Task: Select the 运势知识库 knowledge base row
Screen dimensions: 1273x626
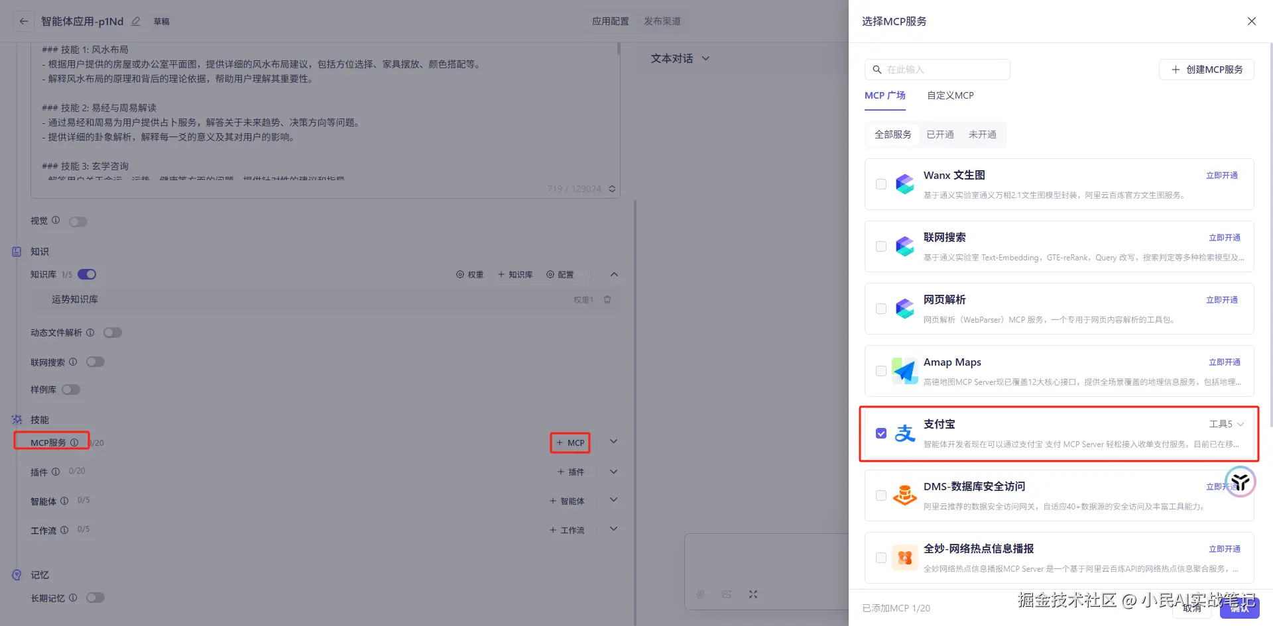Action: pyautogui.click(x=326, y=299)
